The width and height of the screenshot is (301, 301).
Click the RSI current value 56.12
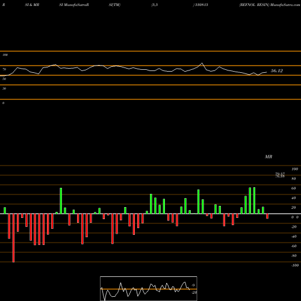click(277, 70)
